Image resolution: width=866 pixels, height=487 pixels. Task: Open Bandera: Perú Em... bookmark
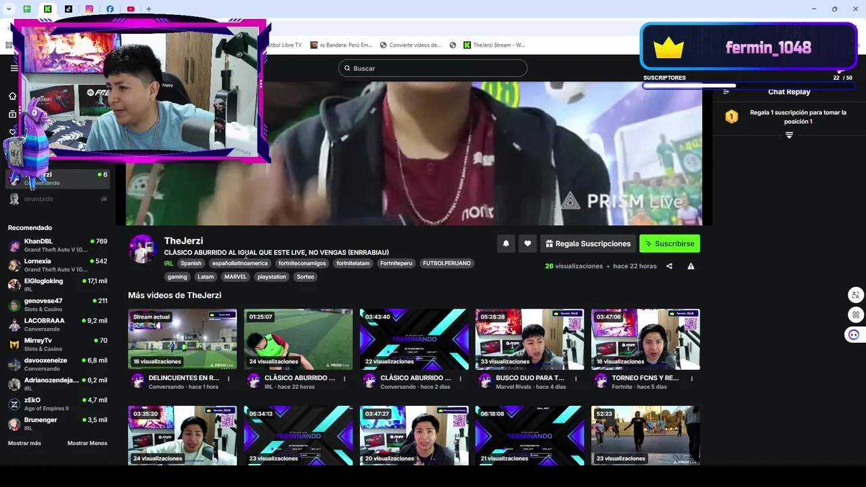(x=341, y=45)
